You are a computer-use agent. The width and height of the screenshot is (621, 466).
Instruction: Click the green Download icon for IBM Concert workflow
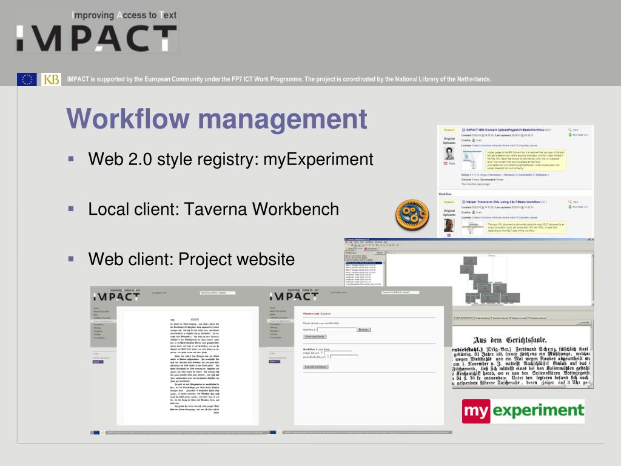click(x=570, y=135)
